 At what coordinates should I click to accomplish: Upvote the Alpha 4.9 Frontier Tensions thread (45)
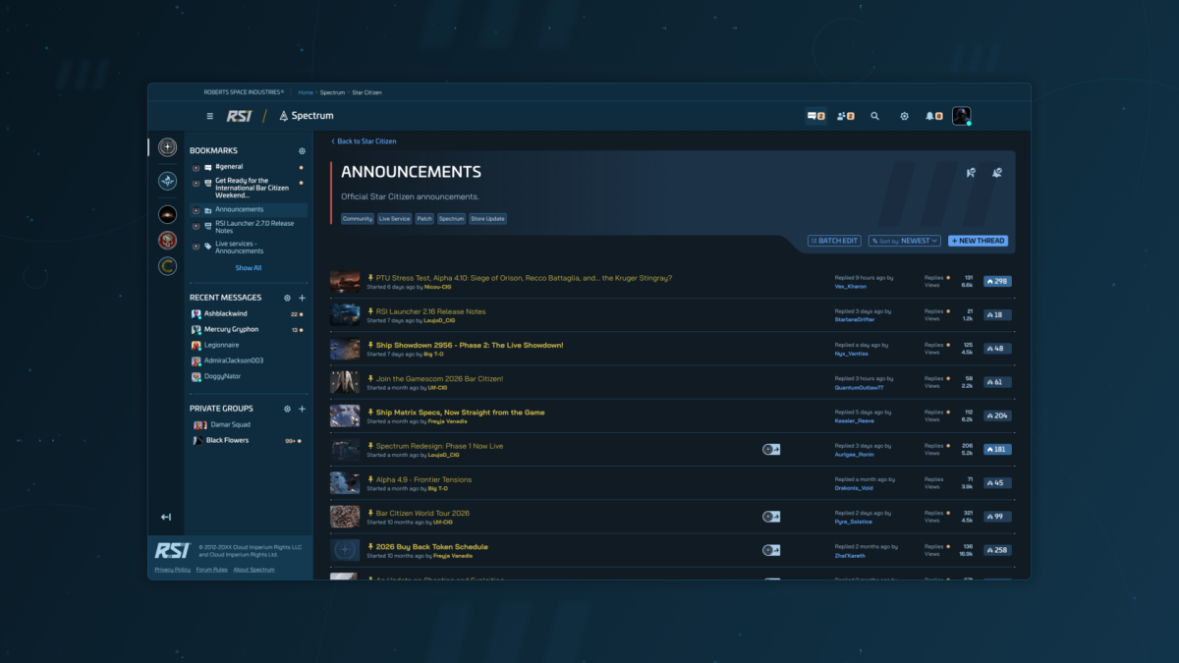pos(997,483)
